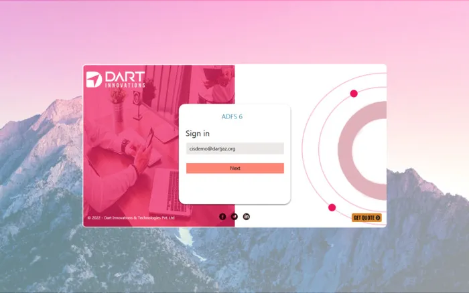Click the 2022 Dart Innovations copyright text
Screen dimensions: 469x293
[x=131, y=217]
